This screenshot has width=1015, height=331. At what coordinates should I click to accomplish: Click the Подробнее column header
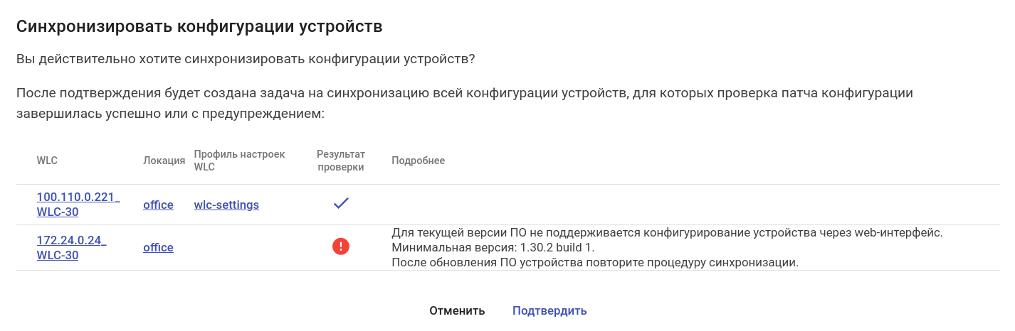point(418,161)
